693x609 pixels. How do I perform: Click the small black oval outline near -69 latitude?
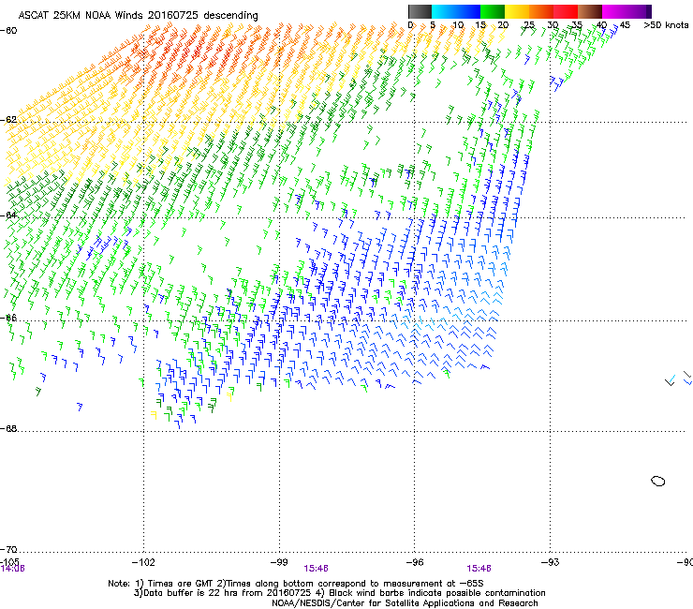coord(658,482)
